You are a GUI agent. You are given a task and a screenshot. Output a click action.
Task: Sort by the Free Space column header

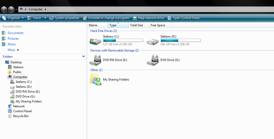(x=160, y=25)
